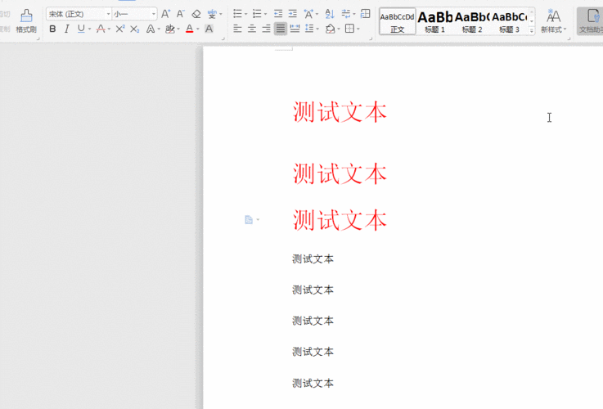
Task: Toggle italic formatting
Action: 67,29
